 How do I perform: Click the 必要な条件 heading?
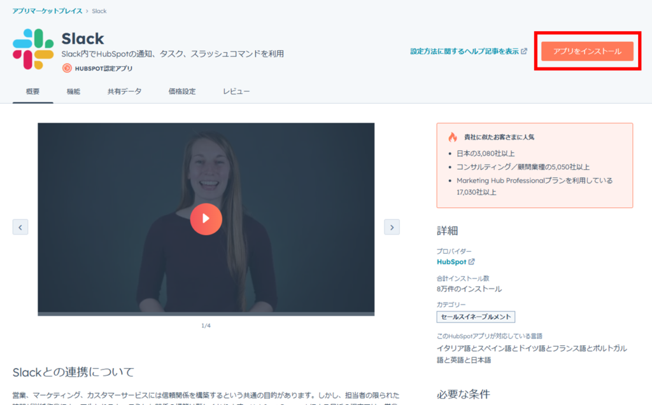point(464,394)
